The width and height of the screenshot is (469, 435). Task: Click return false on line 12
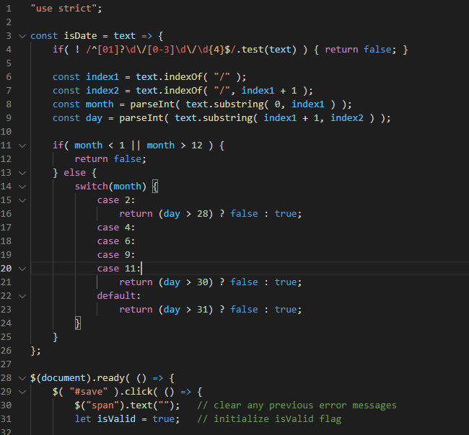click(110, 159)
